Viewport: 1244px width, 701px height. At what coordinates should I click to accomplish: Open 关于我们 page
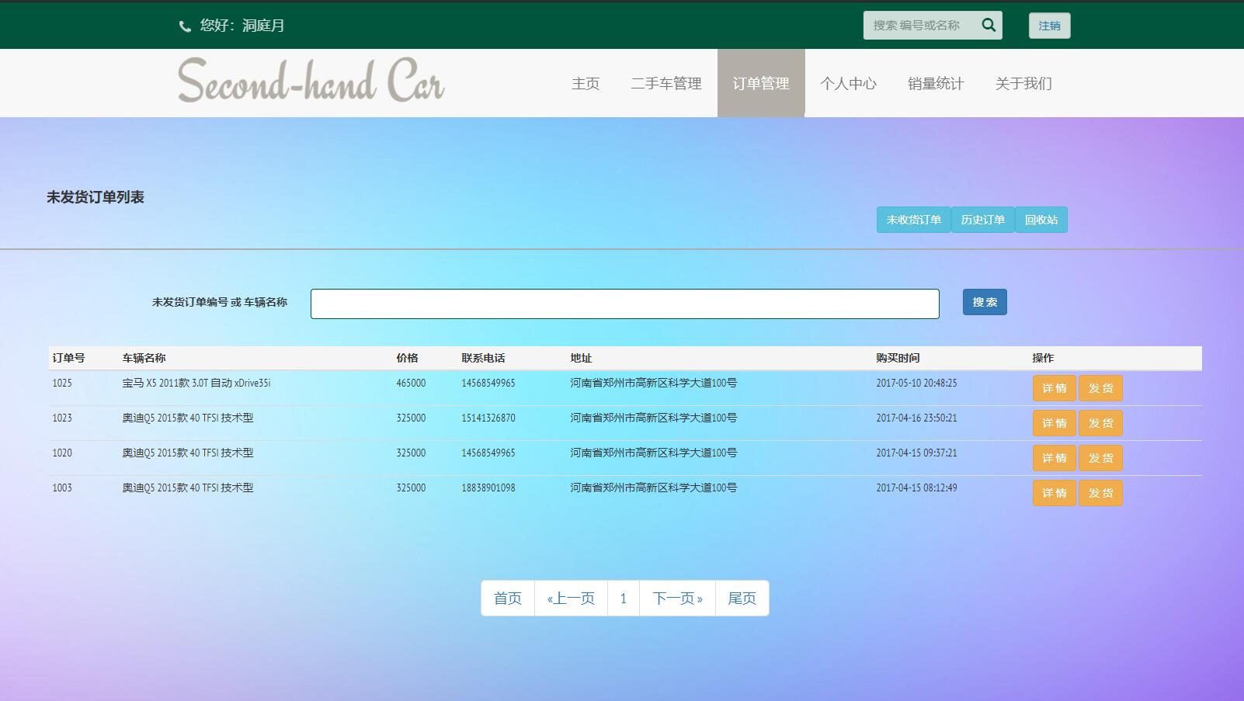coord(1023,83)
